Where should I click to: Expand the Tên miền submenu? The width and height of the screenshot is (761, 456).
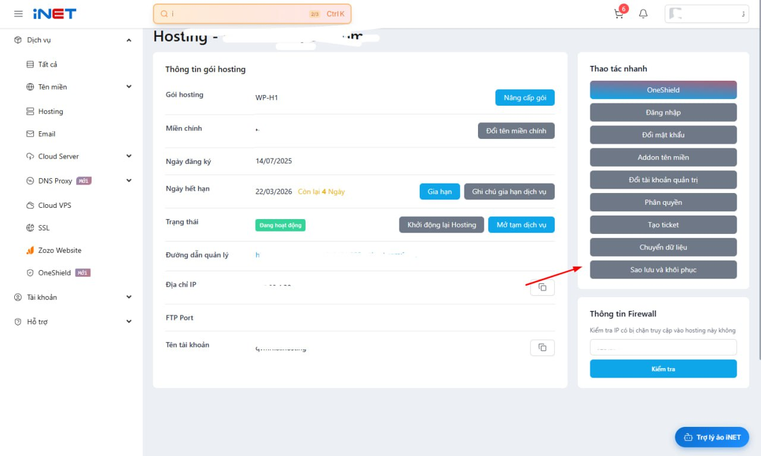pos(129,87)
